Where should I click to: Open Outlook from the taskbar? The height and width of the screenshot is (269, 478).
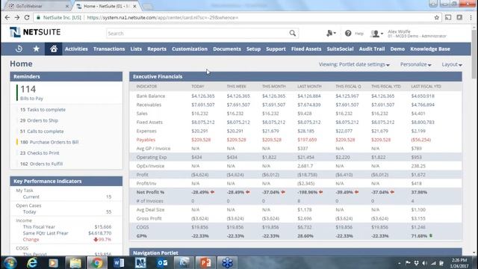click(162, 263)
